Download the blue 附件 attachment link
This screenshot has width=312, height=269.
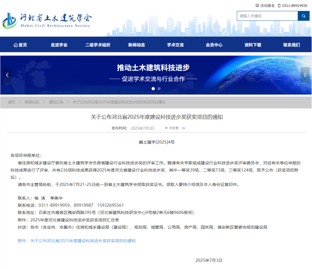(77, 241)
